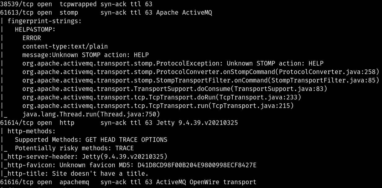The height and width of the screenshot is (188, 382).
Task: Click the ERROR line
Action: pos(32,38)
